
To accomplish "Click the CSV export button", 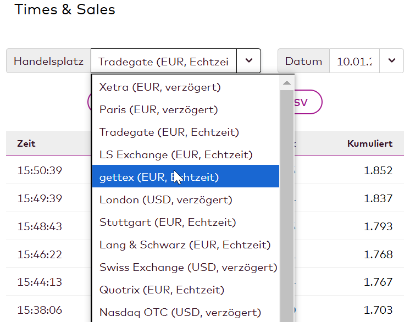I will [x=308, y=102].
